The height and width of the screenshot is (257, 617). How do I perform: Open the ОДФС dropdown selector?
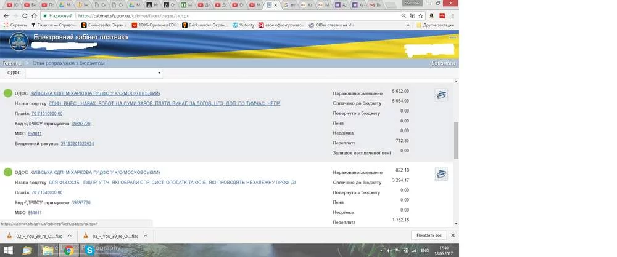click(94, 73)
